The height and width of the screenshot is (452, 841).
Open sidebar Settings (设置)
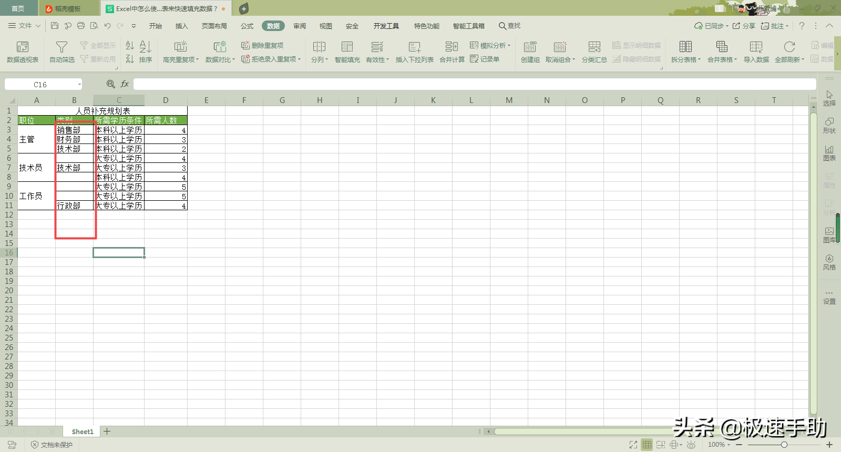tap(829, 297)
